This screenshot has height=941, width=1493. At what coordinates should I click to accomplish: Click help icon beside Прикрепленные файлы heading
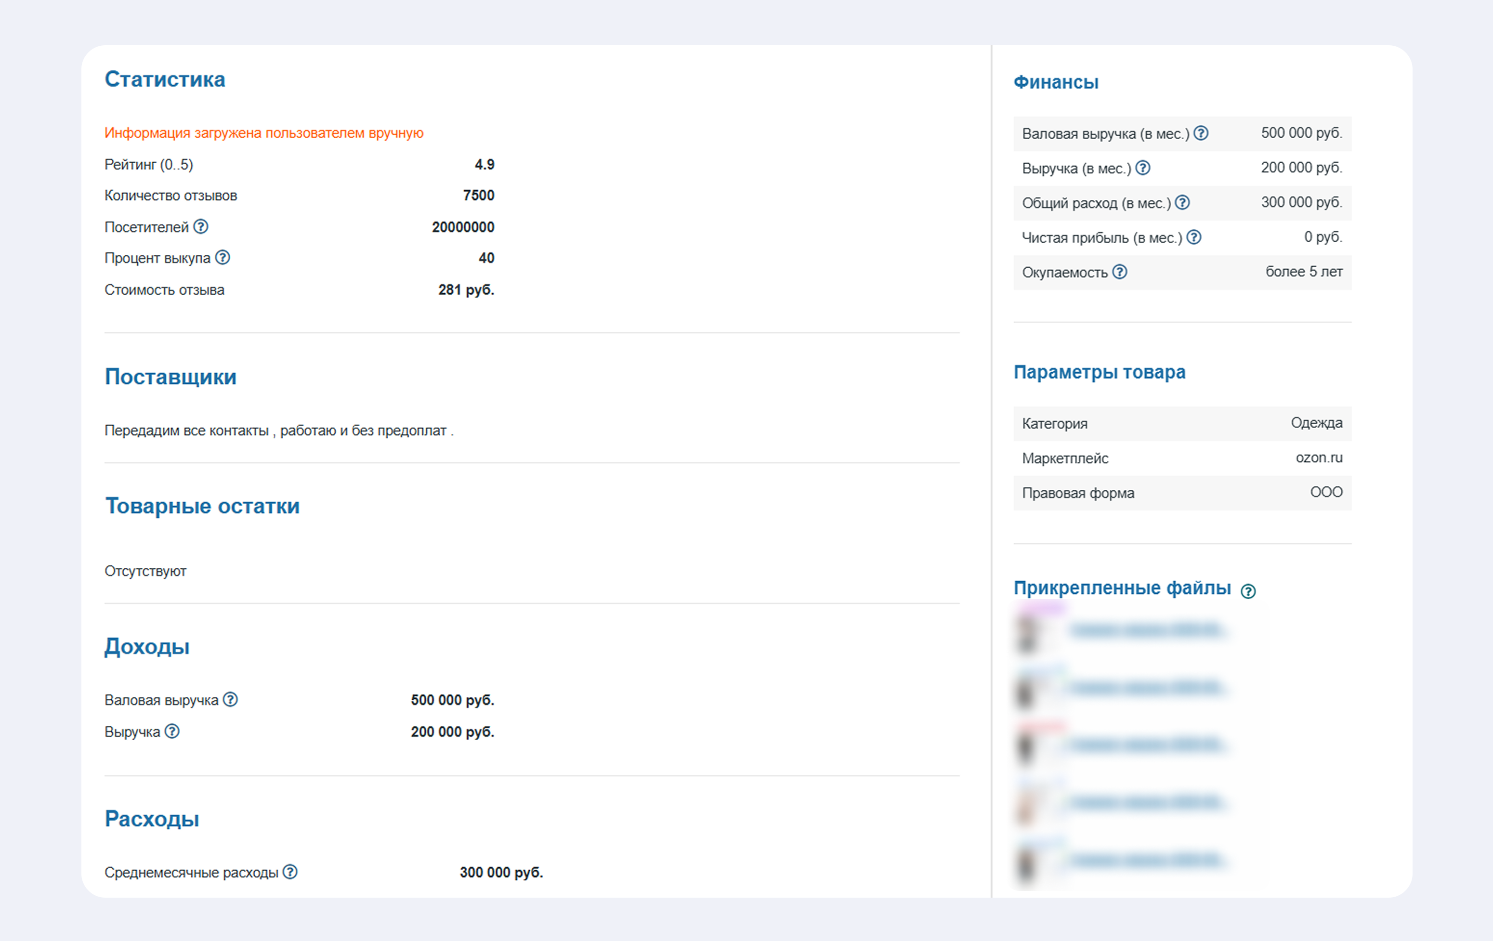(1248, 591)
